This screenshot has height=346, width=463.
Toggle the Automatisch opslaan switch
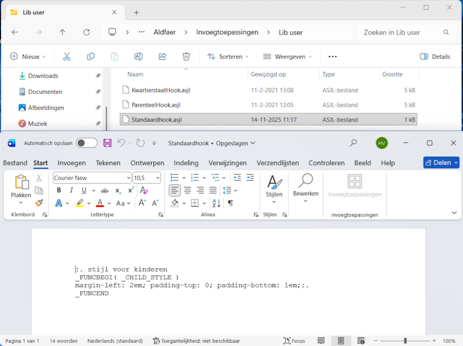(x=86, y=143)
